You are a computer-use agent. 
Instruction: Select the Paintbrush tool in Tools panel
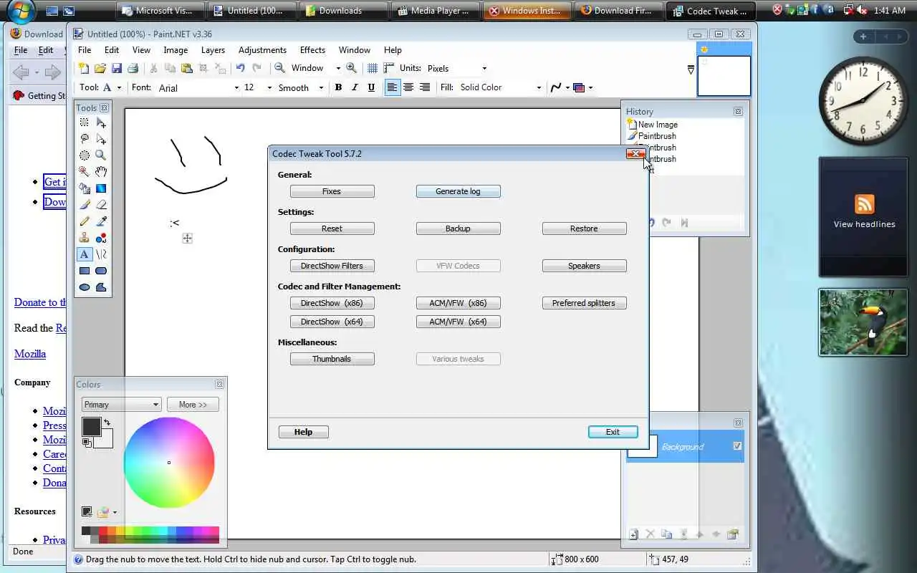[x=85, y=205]
